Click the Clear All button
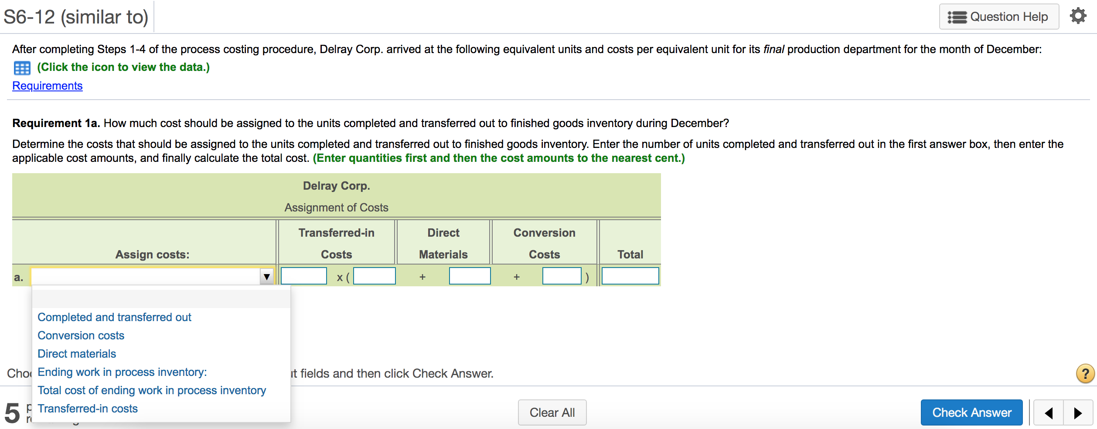The image size is (1097, 429). [552, 412]
